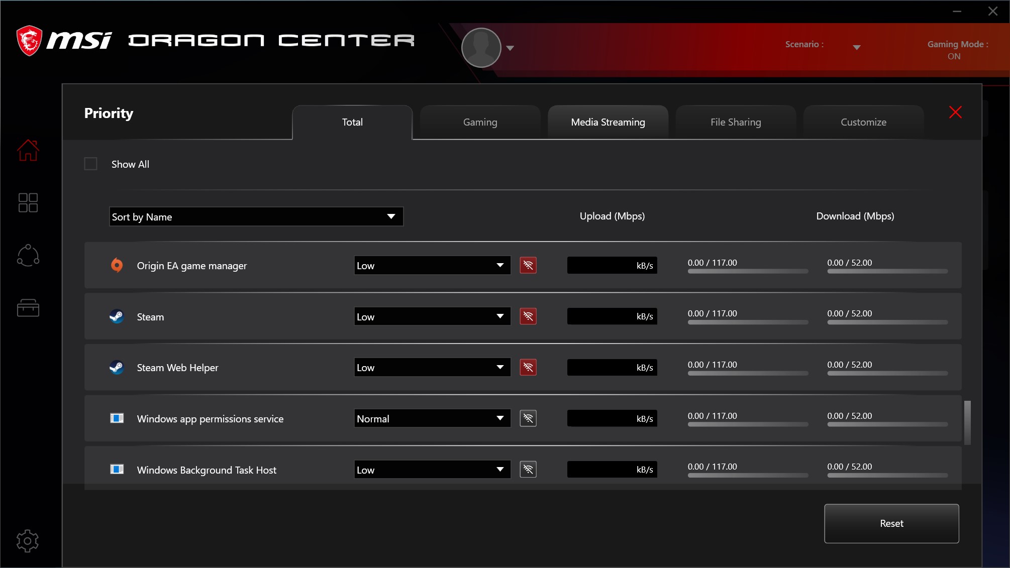Click the user profile avatar
The width and height of the screenshot is (1010, 568).
coord(481,48)
